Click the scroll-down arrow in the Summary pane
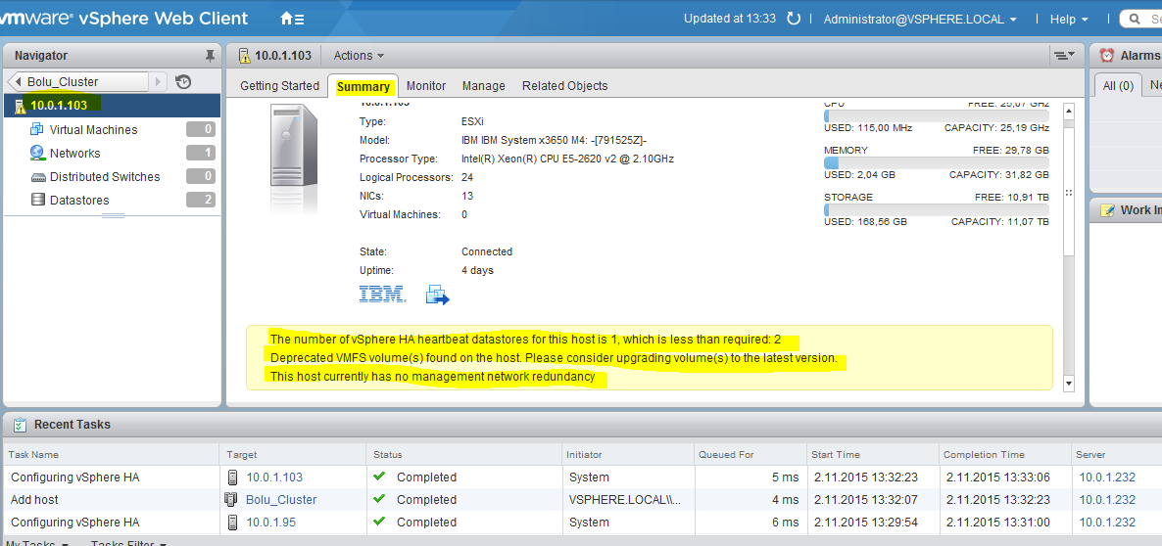The width and height of the screenshot is (1162, 546). coord(1069,384)
